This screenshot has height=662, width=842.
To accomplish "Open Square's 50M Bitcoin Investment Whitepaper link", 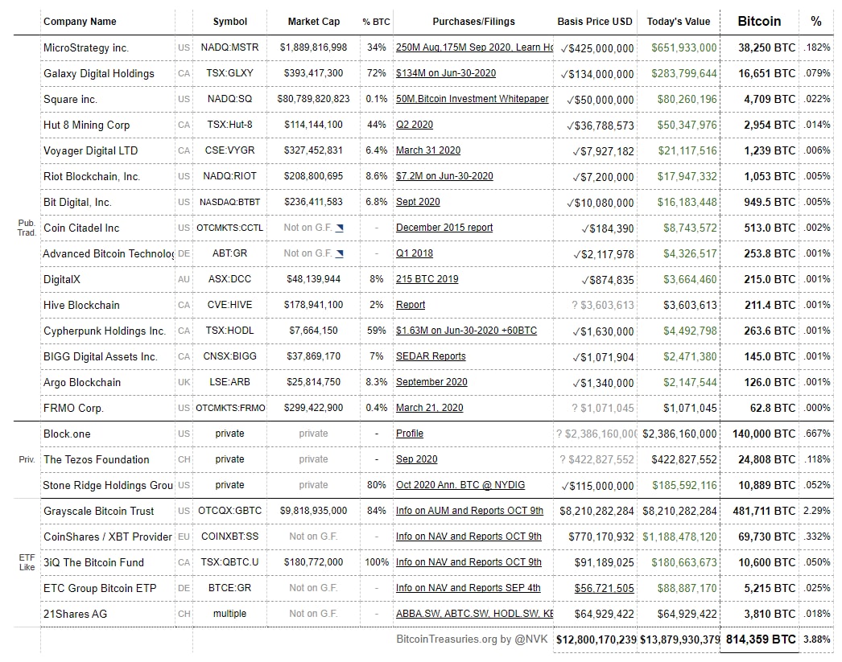I will [472, 99].
